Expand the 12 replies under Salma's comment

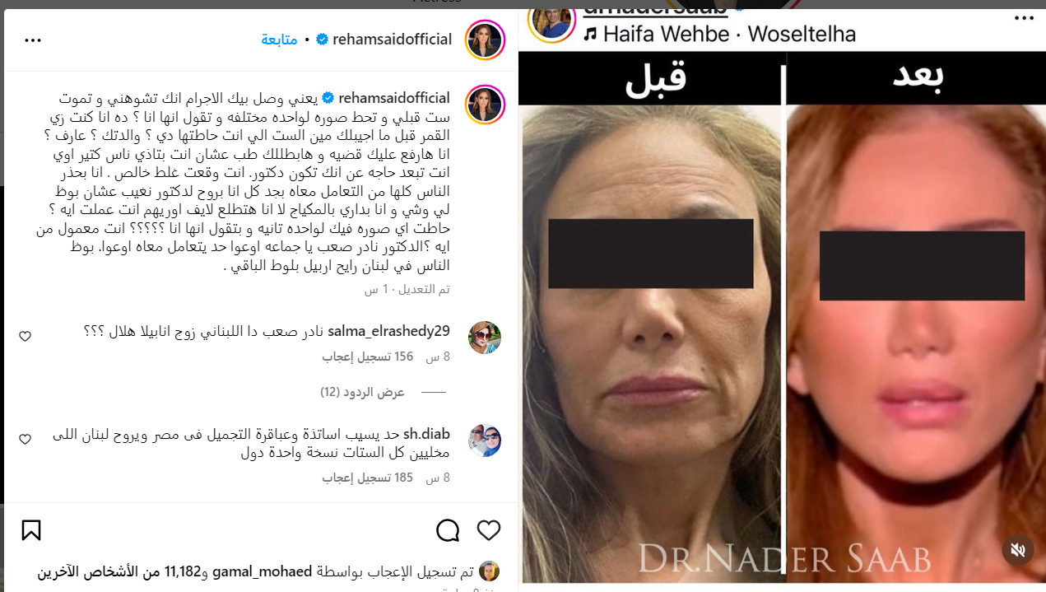tap(362, 392)
